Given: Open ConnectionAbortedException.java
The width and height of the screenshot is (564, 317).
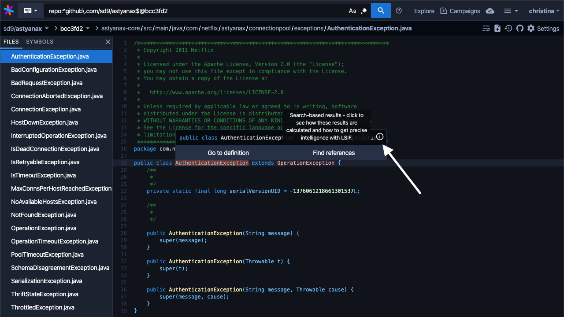Looking at the screenshot, I should tap(56, 96).
